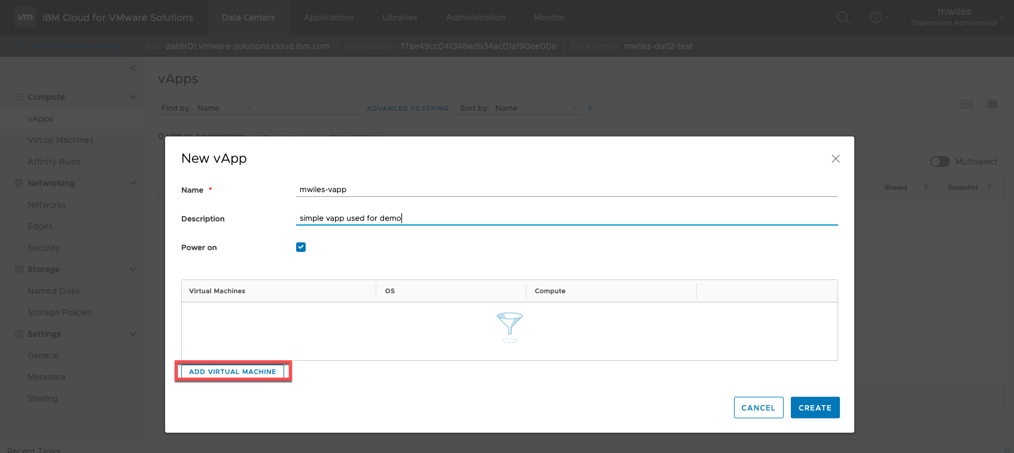Collapse the Networking section
The image size is (1014, 453).
coord(133,183)
